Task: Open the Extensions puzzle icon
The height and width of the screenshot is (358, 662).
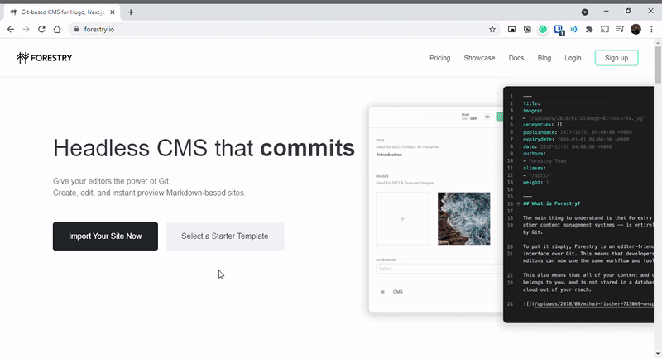Action: (x=589, y=29)
